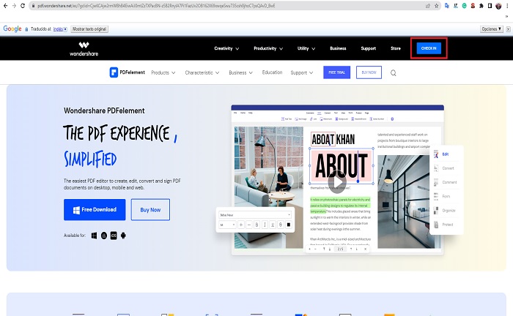Open the Business link in the black header

[x=338, y=48]
